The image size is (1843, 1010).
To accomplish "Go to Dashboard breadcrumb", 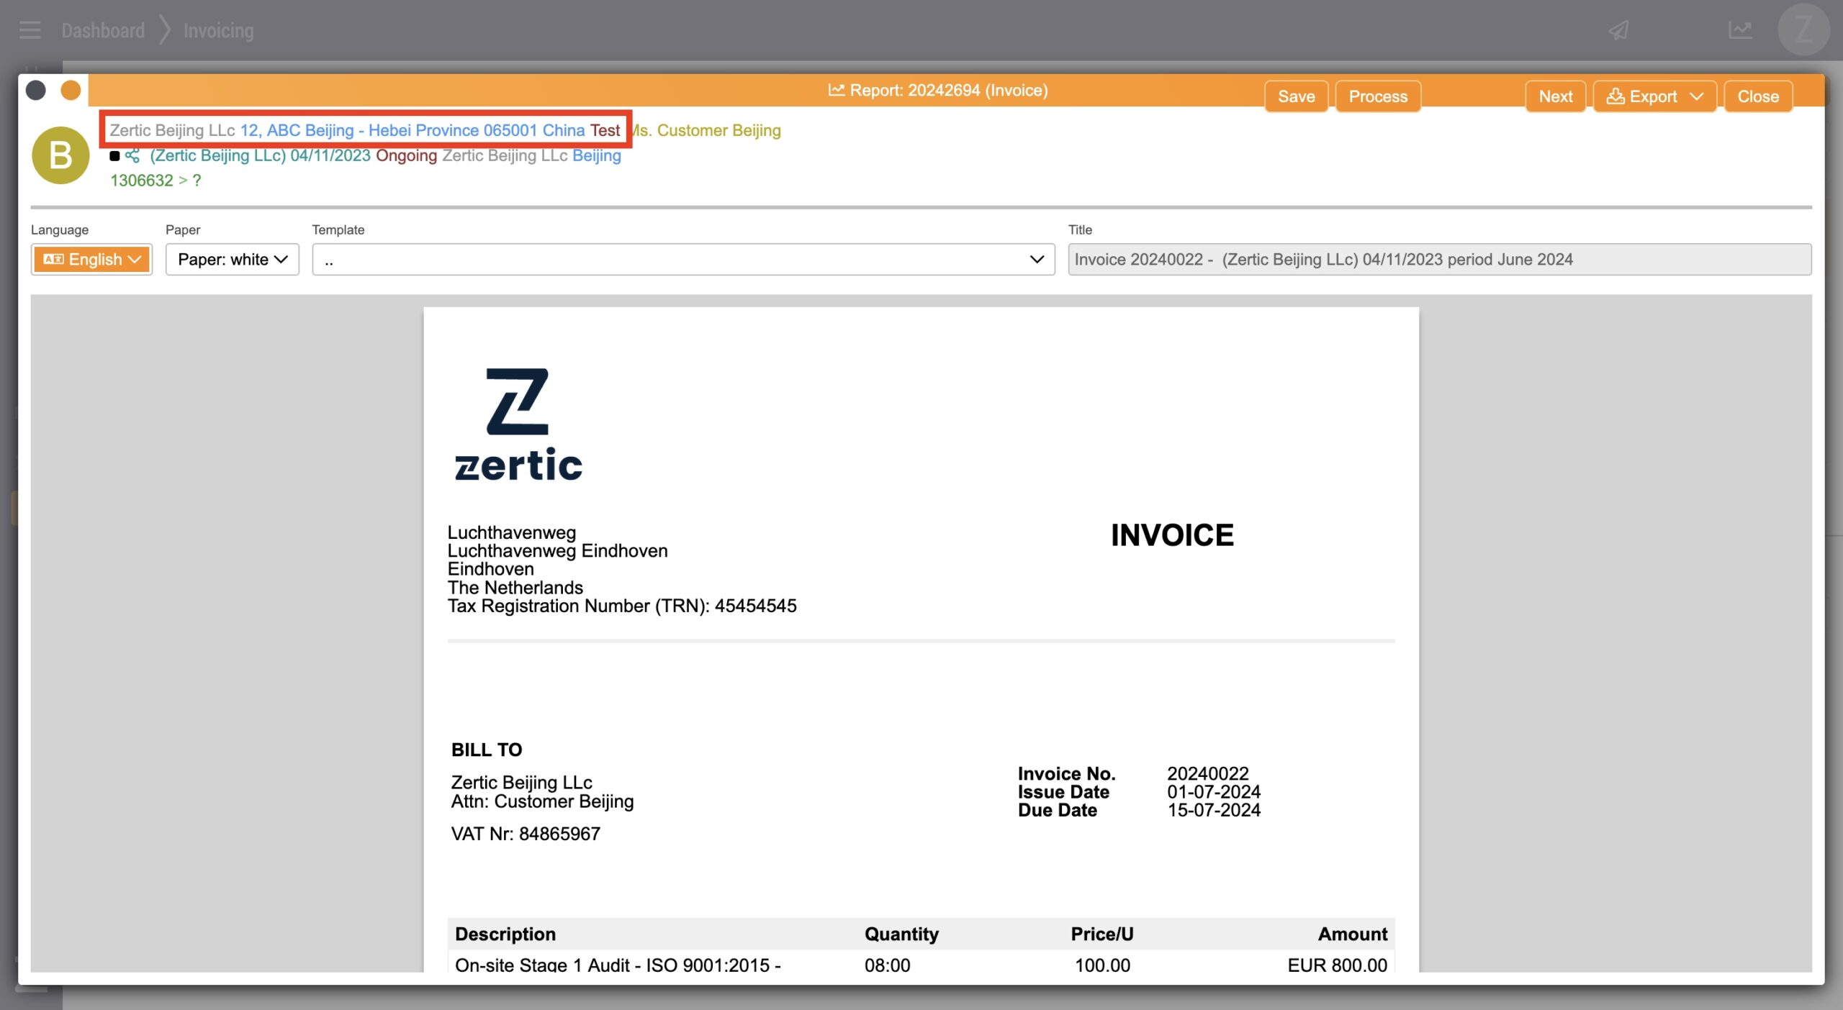I will pos(103,30).
